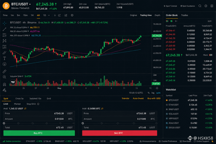Select the crosshair cursor tool

5,23
